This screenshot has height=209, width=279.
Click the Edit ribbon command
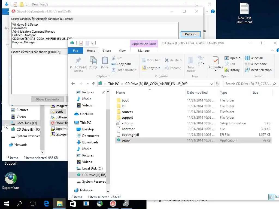(x=230, y=64)
